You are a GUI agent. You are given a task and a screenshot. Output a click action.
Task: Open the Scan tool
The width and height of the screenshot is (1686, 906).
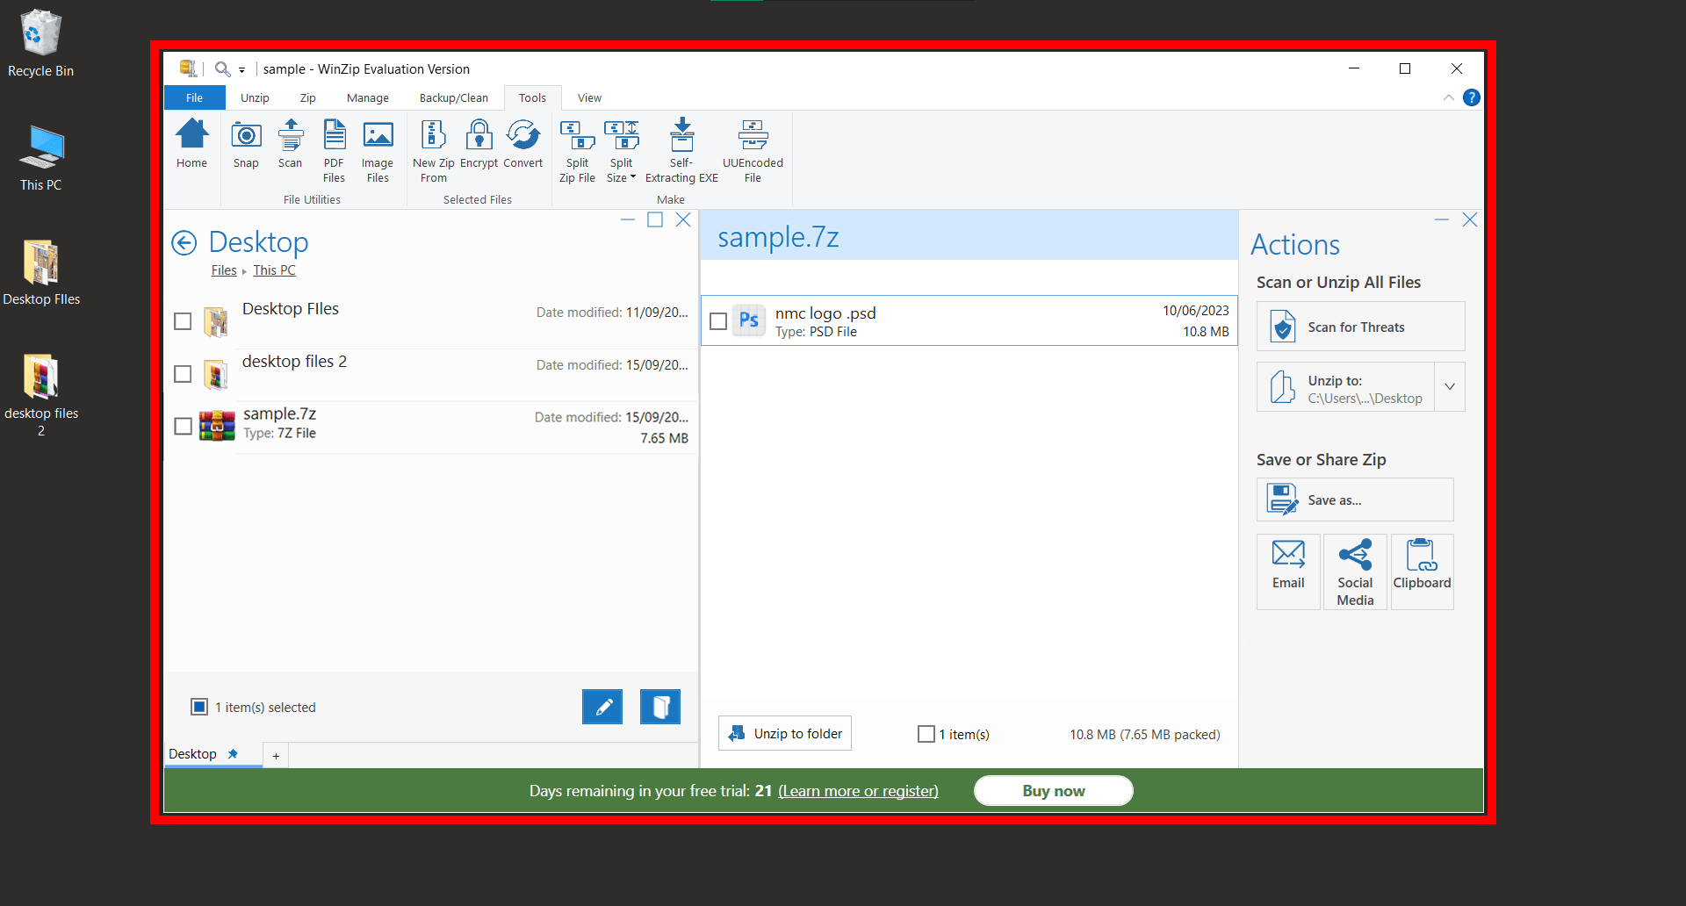290,147
